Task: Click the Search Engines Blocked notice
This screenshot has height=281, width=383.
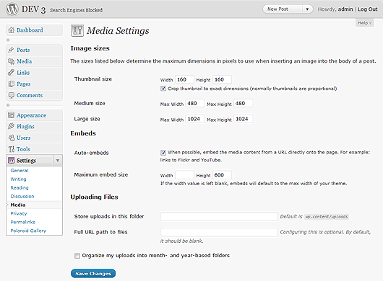Action: coord(76,10)
